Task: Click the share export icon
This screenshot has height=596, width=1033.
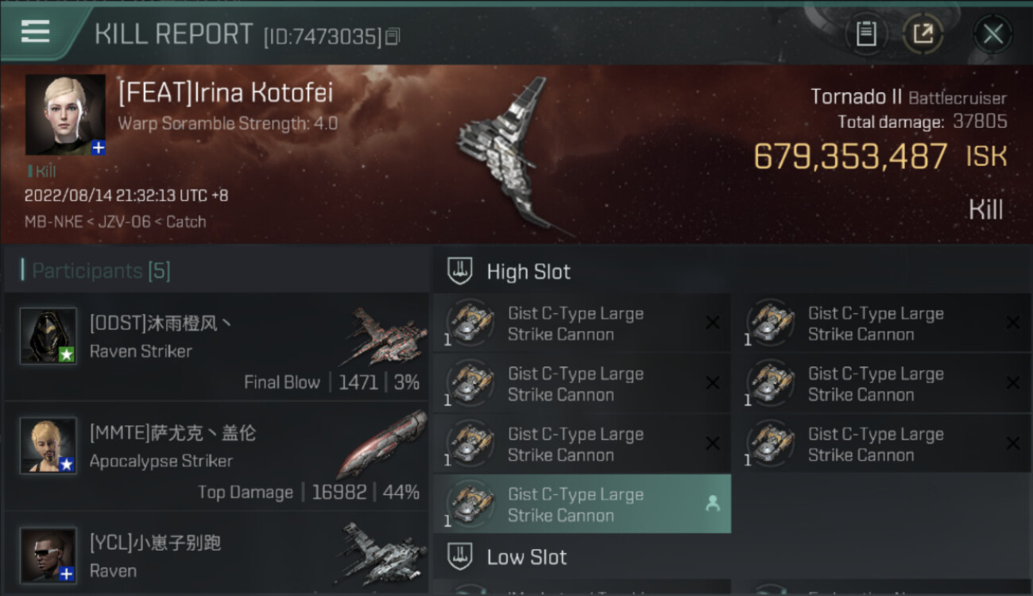Action: click(x=923, y=33)
